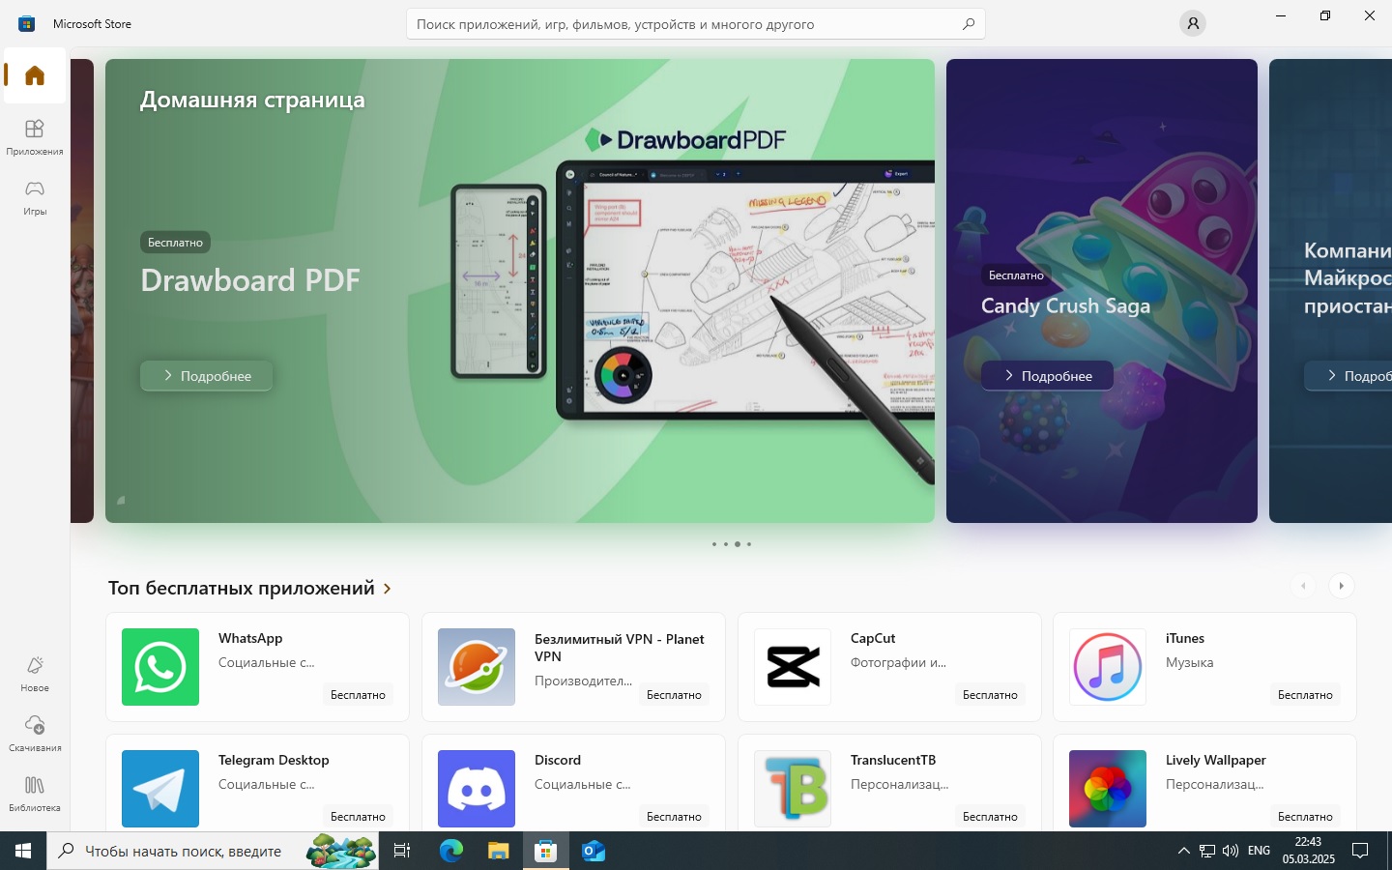The height and width of the screenshot is (870, 1392).
Task: Open notification center icon
Action: [1360, 851]
